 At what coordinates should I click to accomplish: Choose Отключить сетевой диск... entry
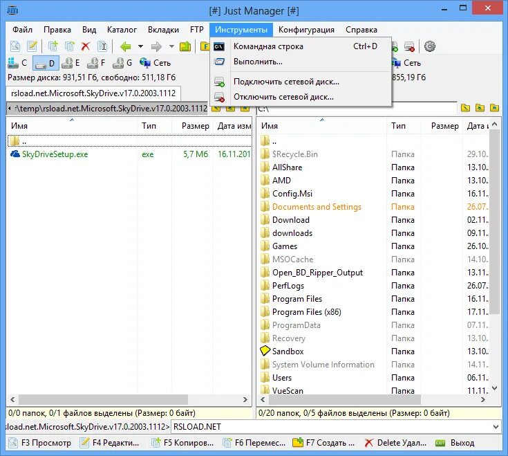301,97
